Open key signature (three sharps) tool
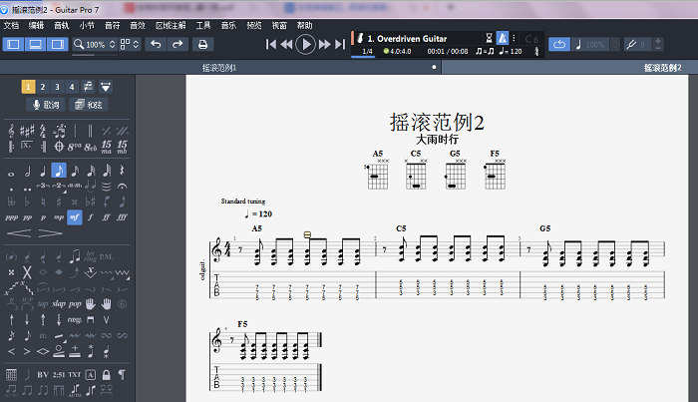 pyautogui.click(x=27, y=131)
